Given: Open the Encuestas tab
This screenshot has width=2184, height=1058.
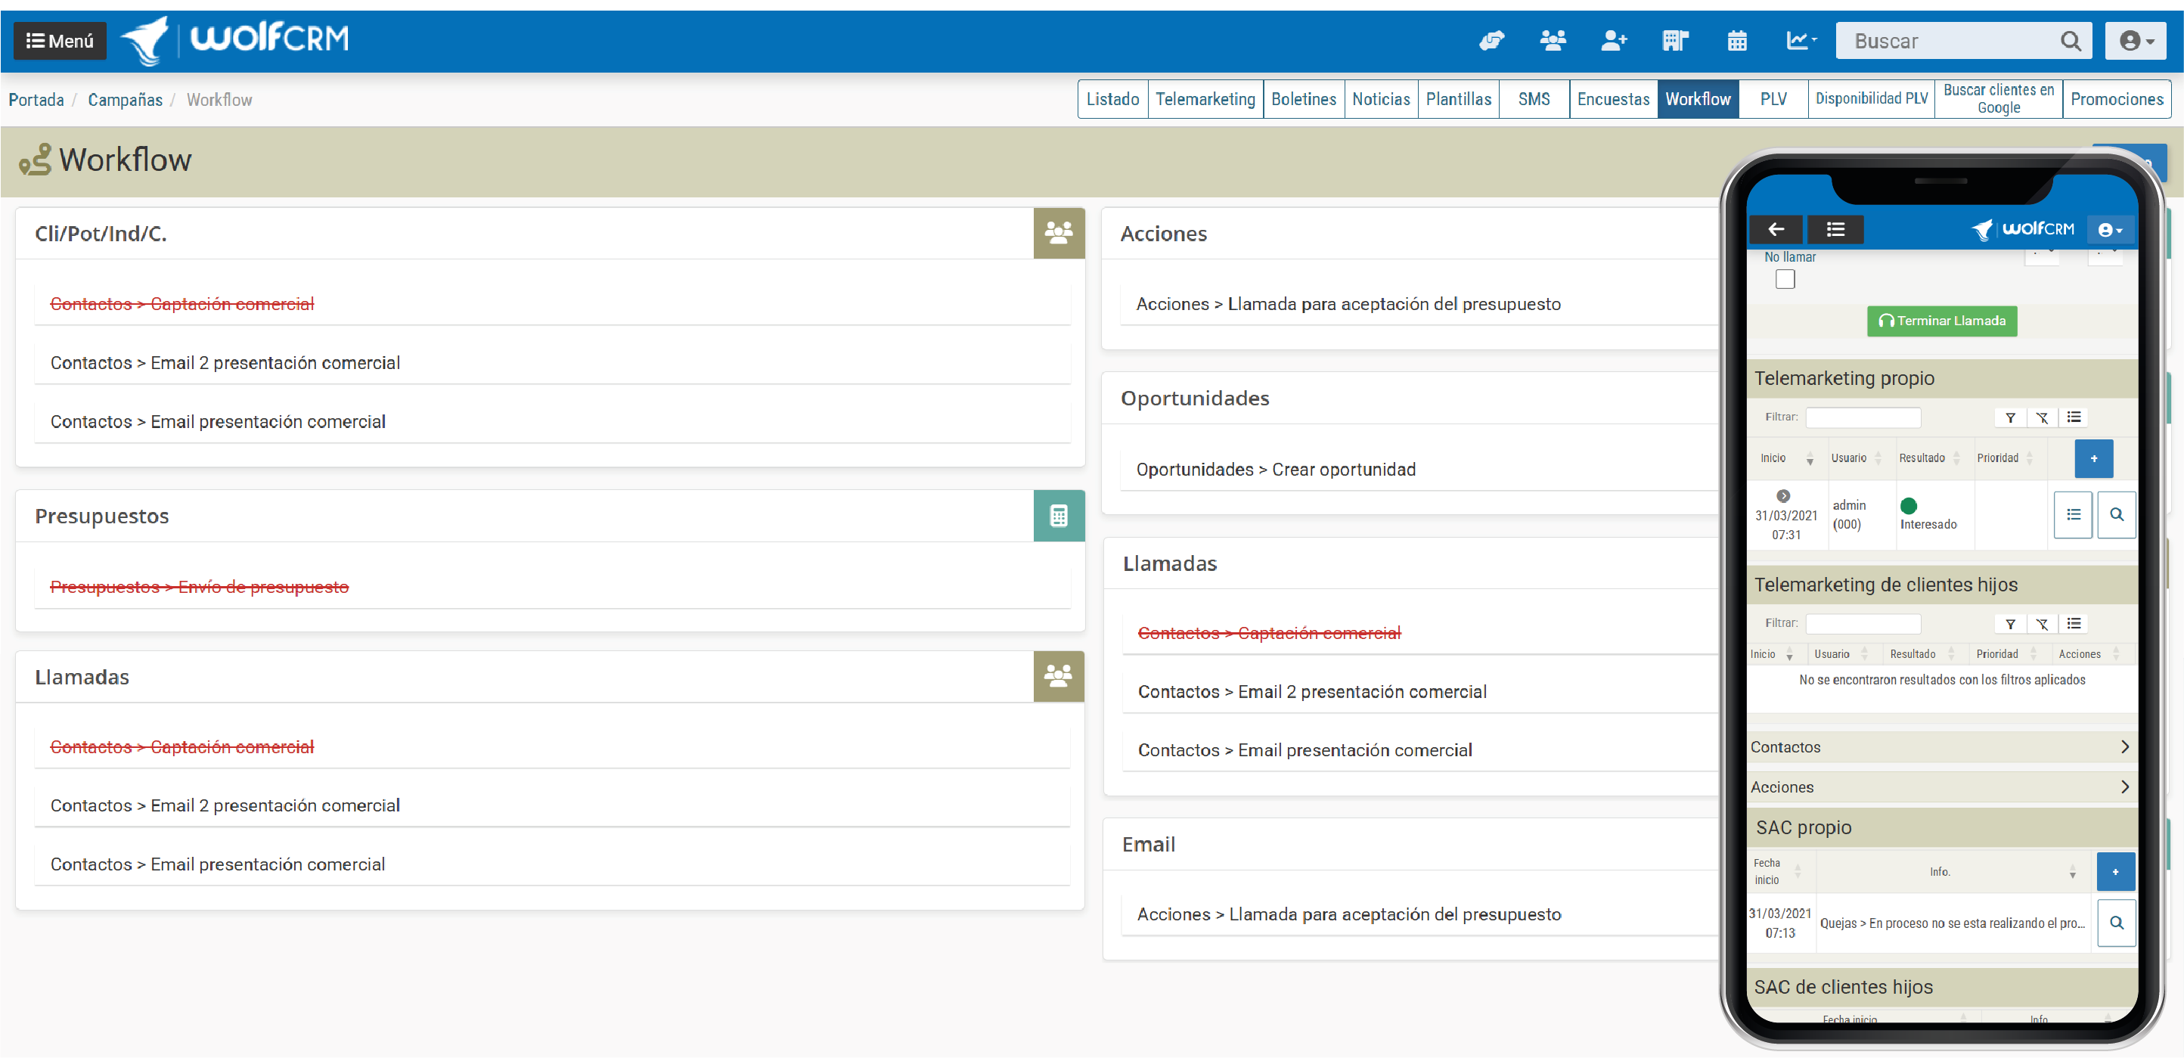Looking at the screenshot, I should (x=1612, y=99).
